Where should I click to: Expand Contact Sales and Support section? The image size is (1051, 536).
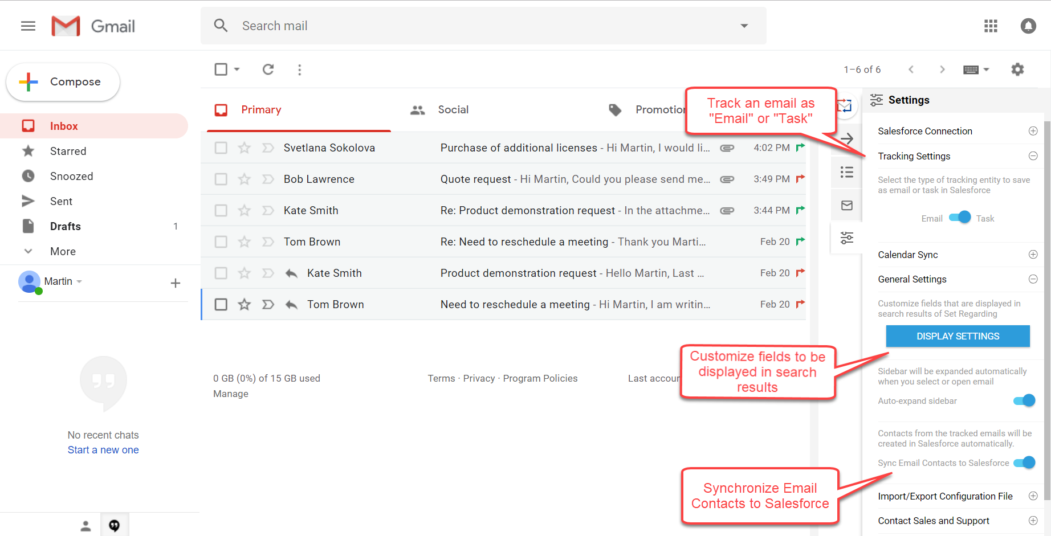1033,521
